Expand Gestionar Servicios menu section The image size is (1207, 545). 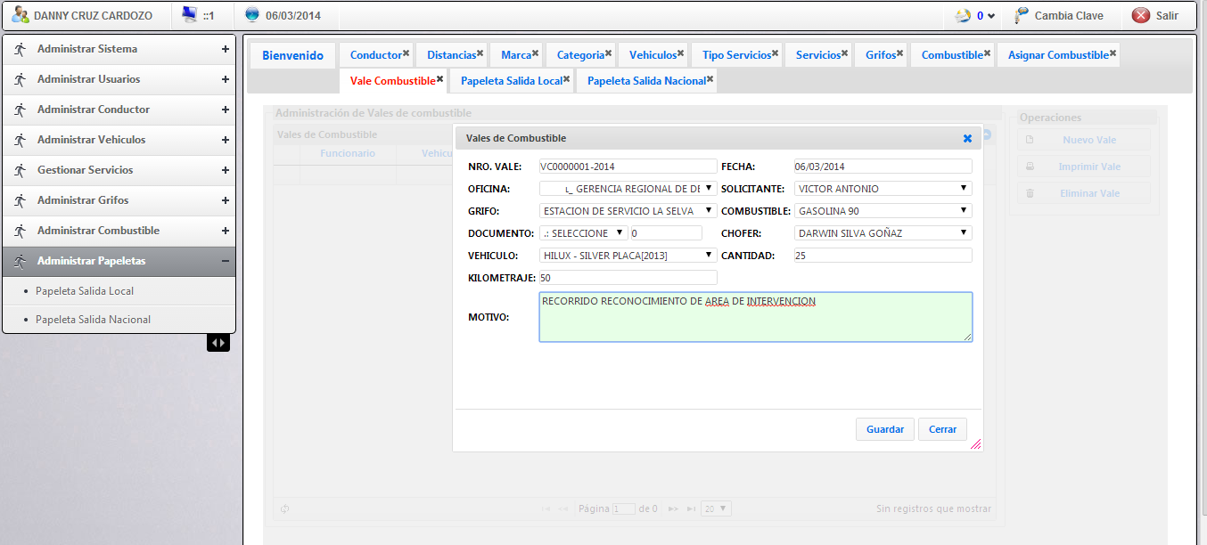pyautogui.click(x=226, y=171)
